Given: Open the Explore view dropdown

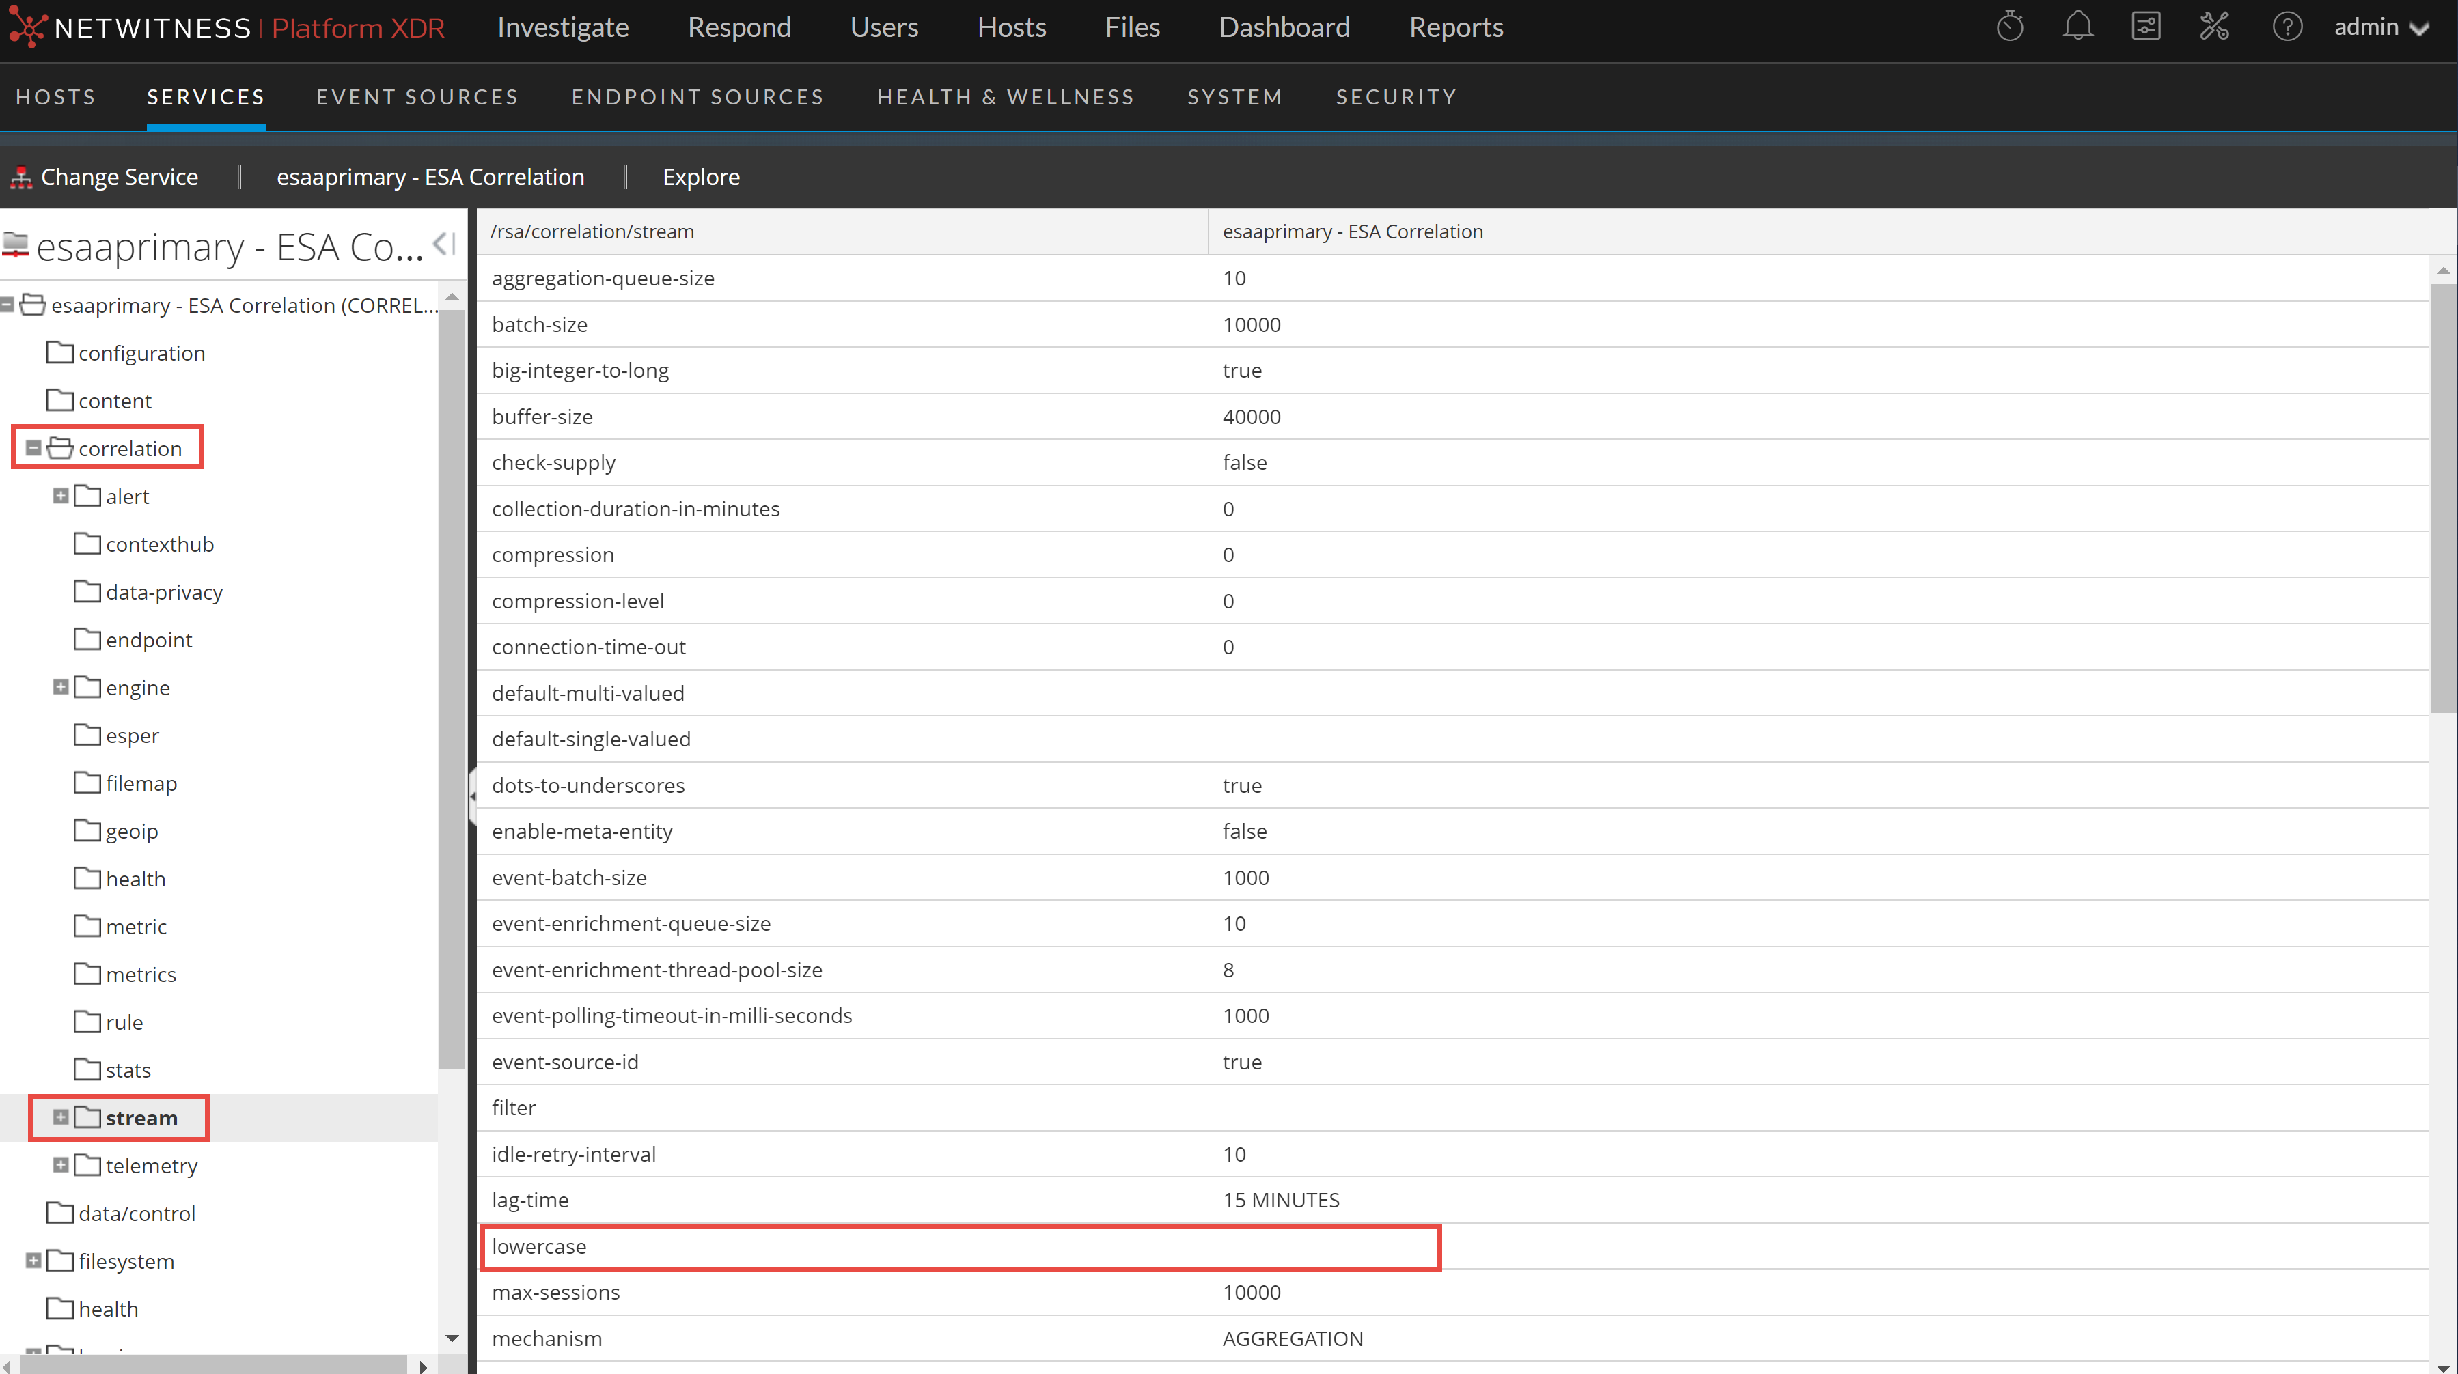Looking at the screenshot, I should tap(702, 178).
